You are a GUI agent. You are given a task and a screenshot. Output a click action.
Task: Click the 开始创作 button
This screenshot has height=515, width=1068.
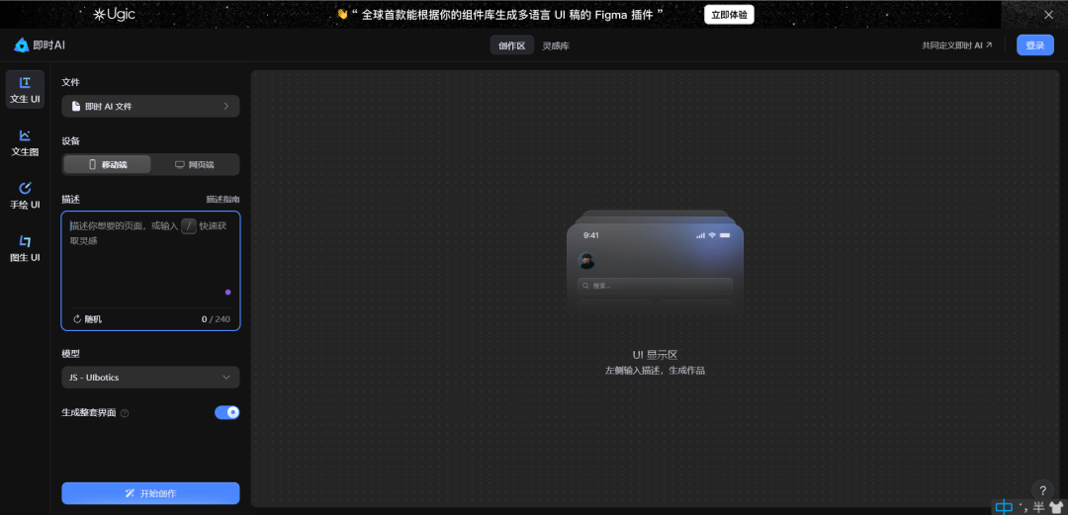point(150,493)
